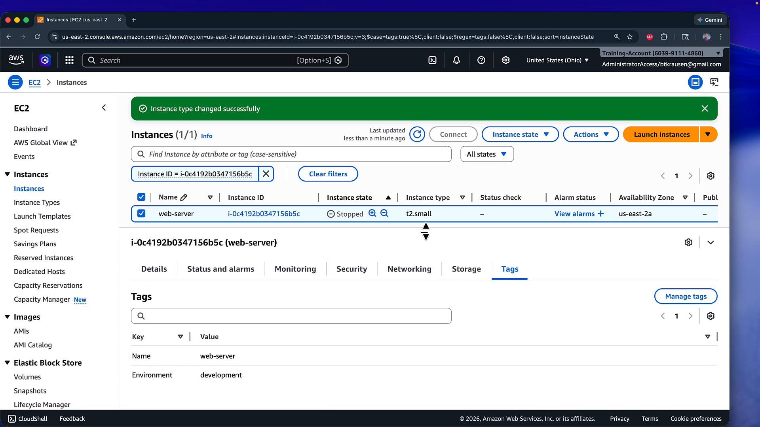This screenshot has height=427, width=760.
Task: Bookmark this page with the star icon
Action: tap(630, 37)
